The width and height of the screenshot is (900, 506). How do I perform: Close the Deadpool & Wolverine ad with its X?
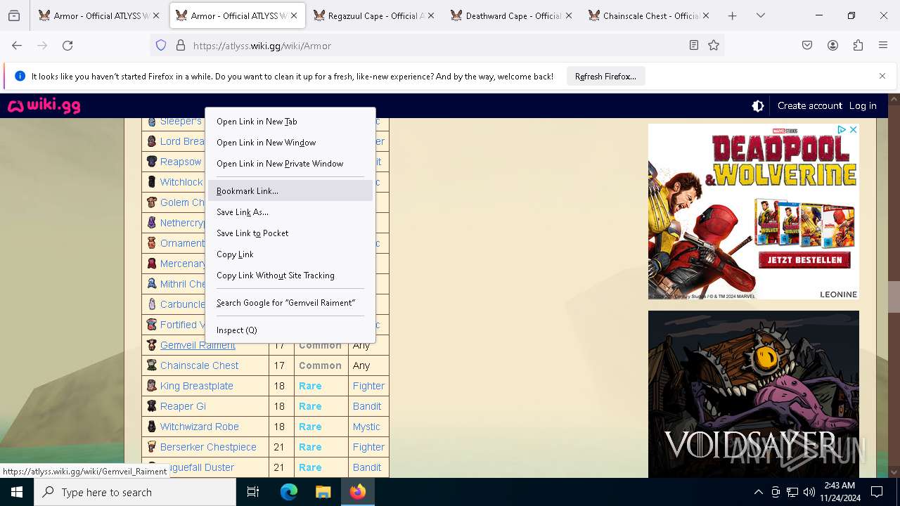(853, 130)
